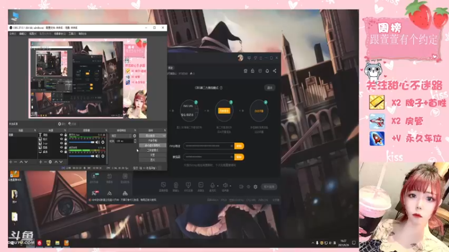
Task: Pop out the Audio Mixer dock header icon
Action: pyautogui.click(x=106, y=130)
